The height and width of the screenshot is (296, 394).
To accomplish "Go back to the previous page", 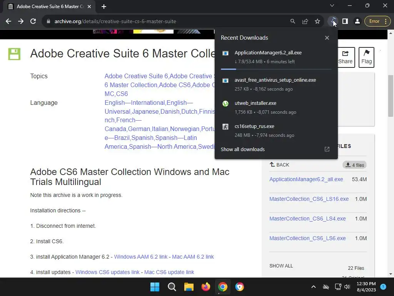I will [x=8, y=22].
